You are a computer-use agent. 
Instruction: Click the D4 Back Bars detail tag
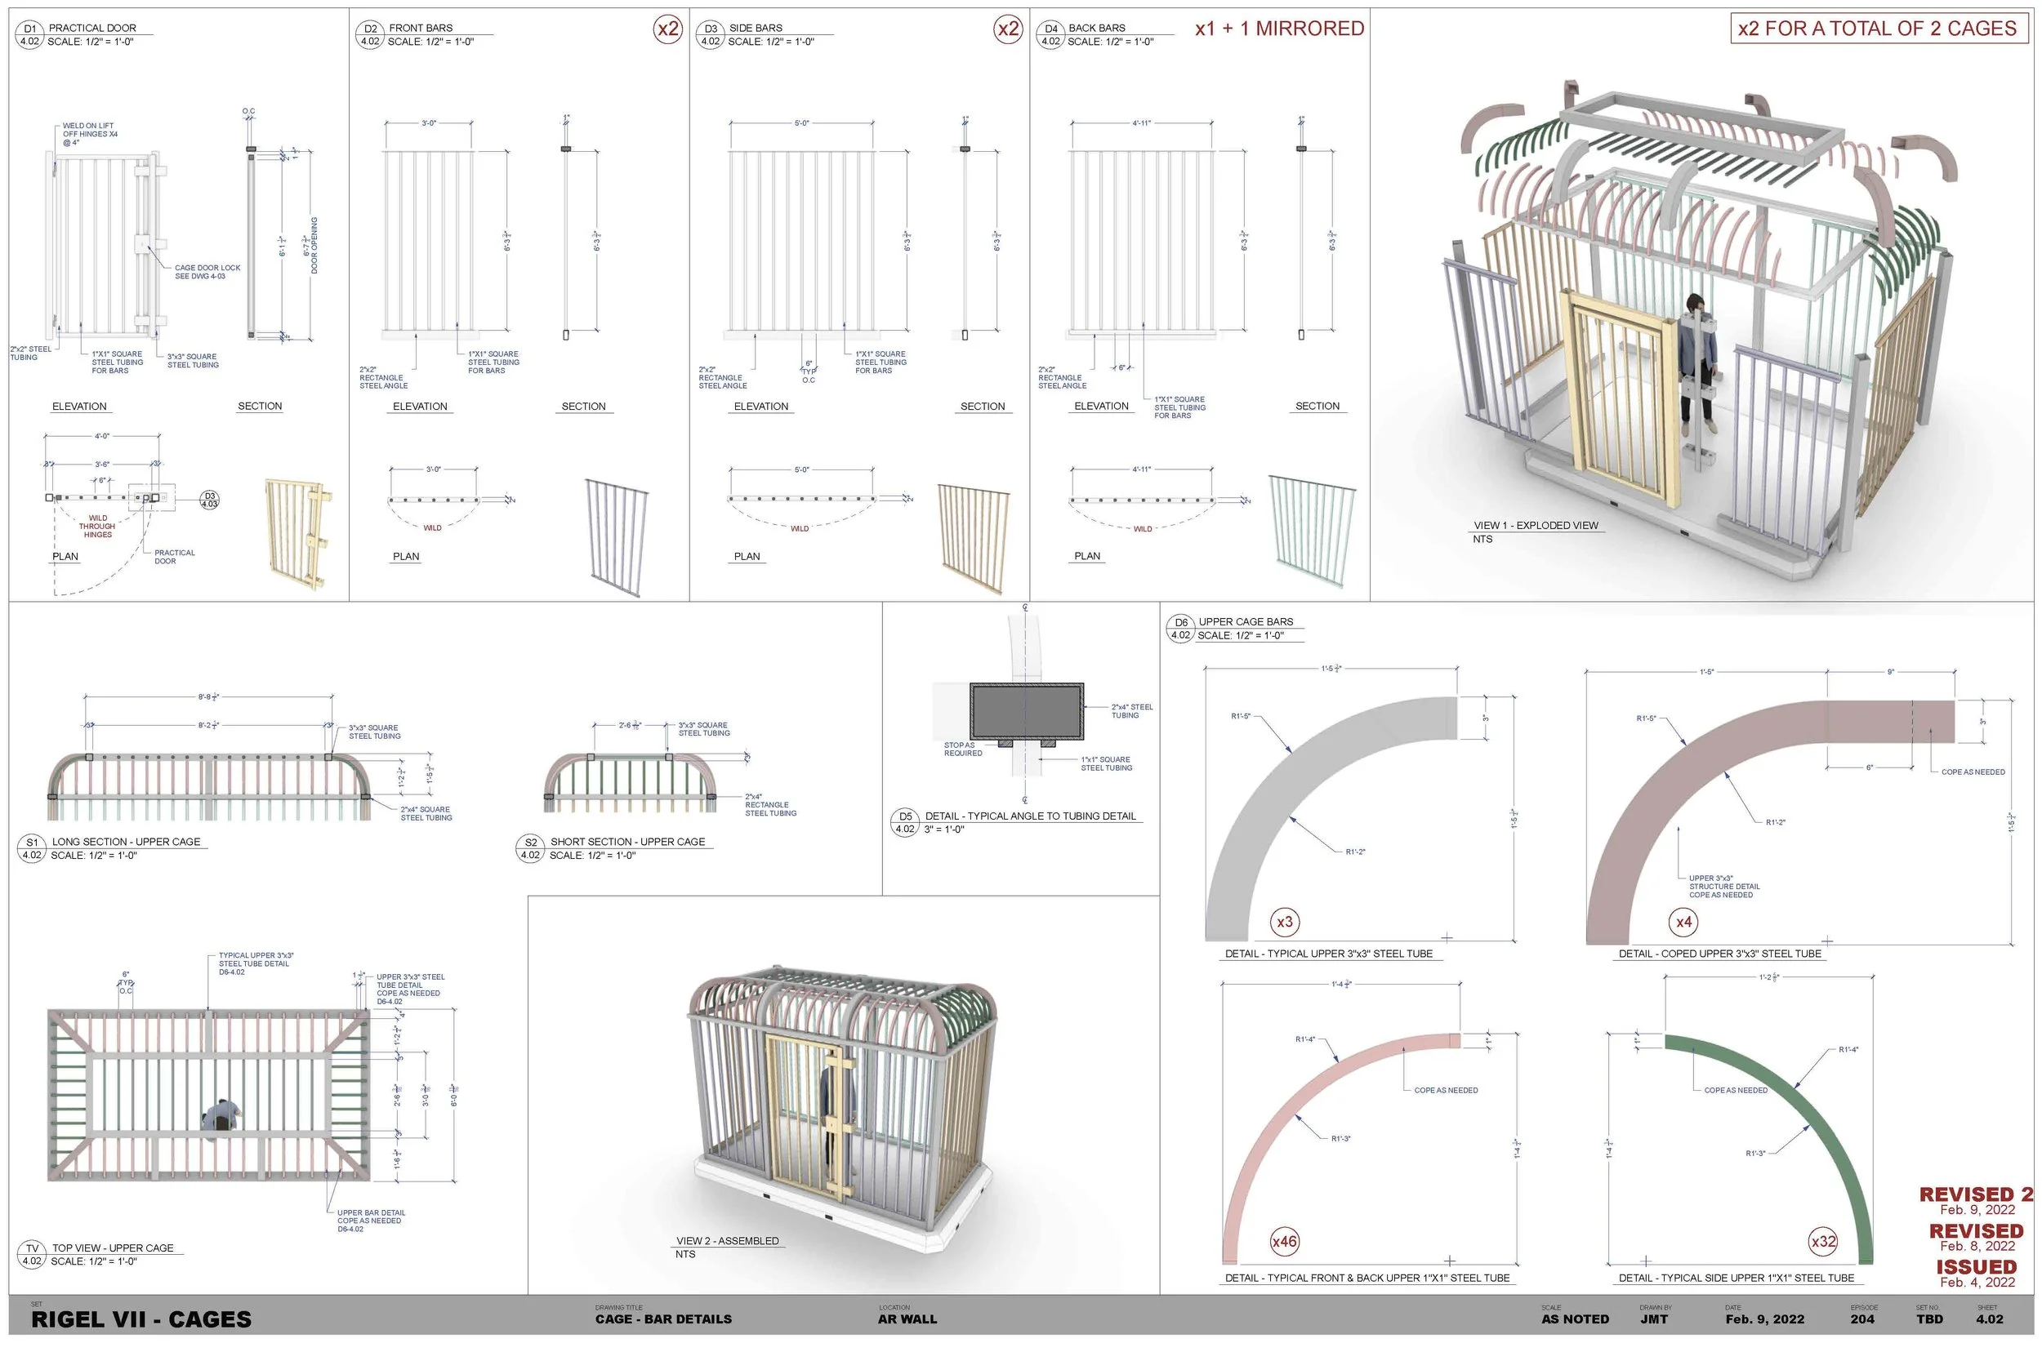pos(1050,35)
